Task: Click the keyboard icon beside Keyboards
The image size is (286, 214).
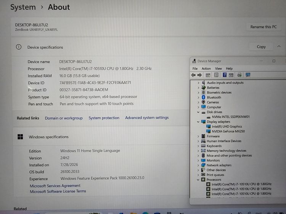Action: [x=203, y=146]
